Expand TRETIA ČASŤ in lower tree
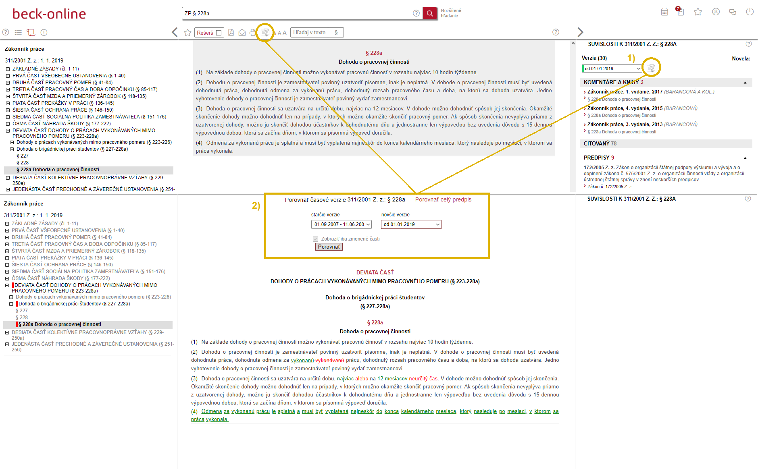This screenshot has width=758, height=469. click(7, 244)
